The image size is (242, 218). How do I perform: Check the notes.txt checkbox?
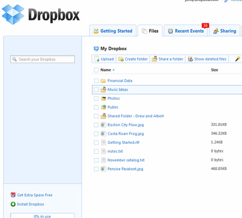96,152
